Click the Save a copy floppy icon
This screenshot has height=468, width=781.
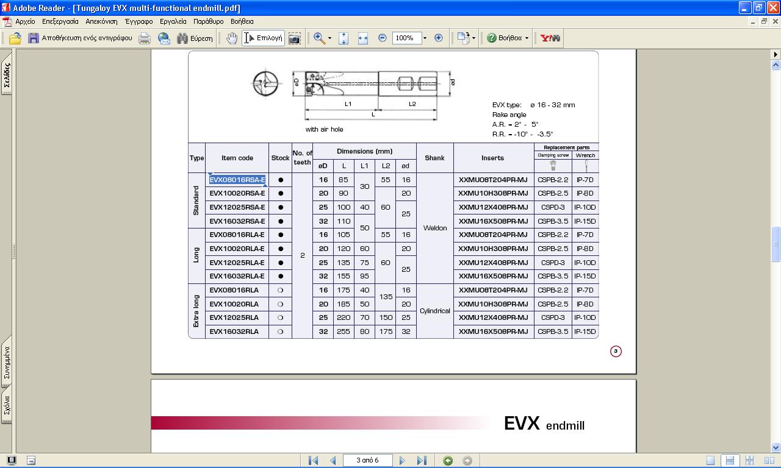[34, 38]
